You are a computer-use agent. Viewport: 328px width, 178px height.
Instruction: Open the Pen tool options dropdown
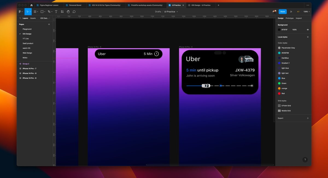(x=52, y=12)
